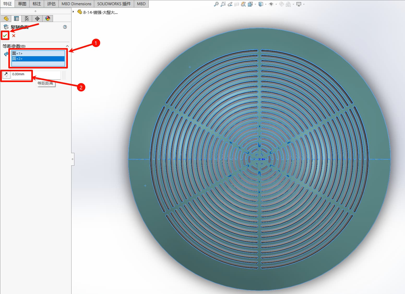Viewport: 405px width, 294px height.
Task: Click the View Settings monitor icon
Action: pyautogui.click(x=299, y=4)
